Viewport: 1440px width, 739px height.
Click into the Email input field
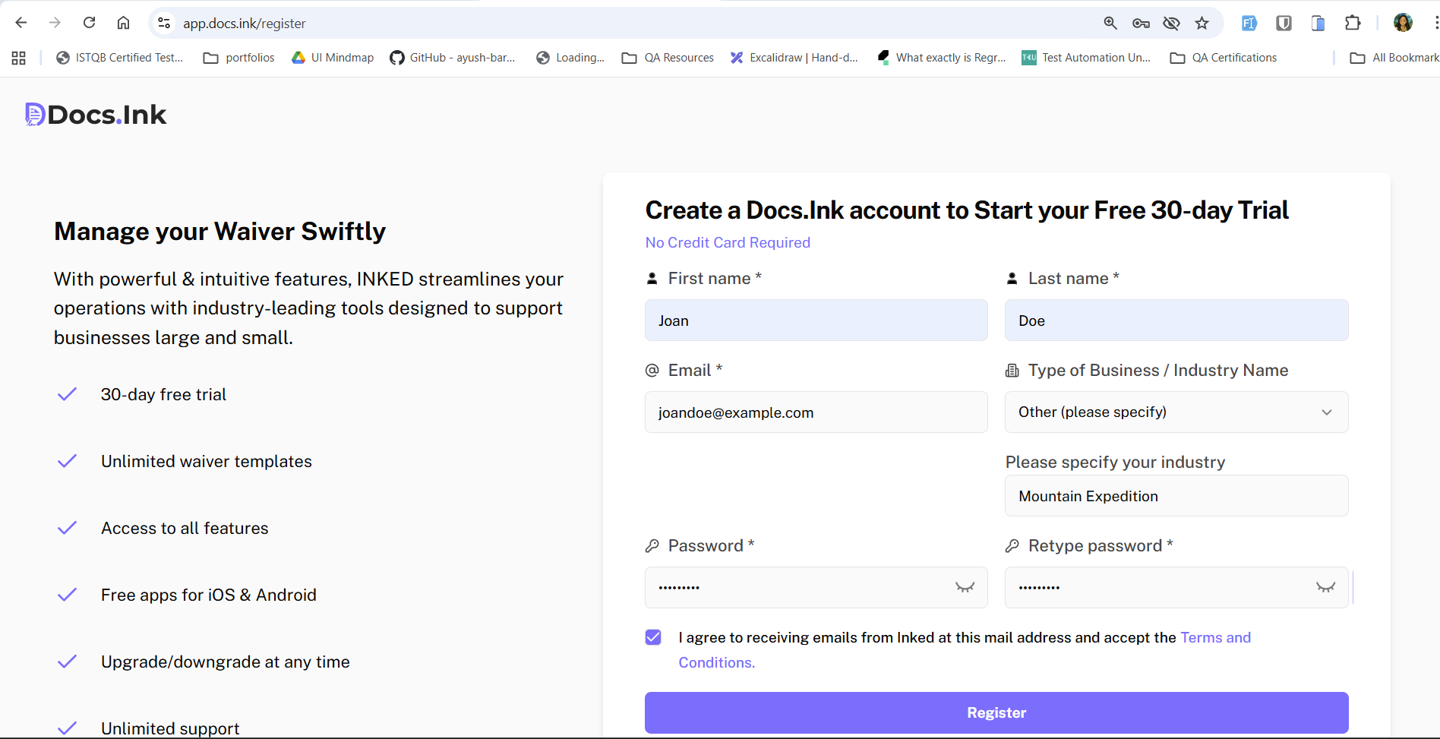click(816, 412)
